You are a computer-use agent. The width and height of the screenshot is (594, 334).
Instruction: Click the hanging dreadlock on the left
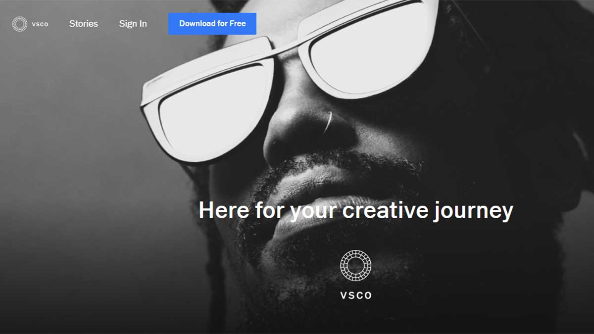tap(214, 257)
